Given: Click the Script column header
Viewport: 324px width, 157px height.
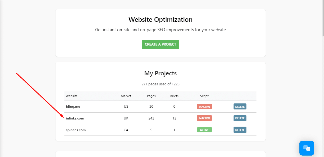Looking at the screenshot, I should (204, 96).
